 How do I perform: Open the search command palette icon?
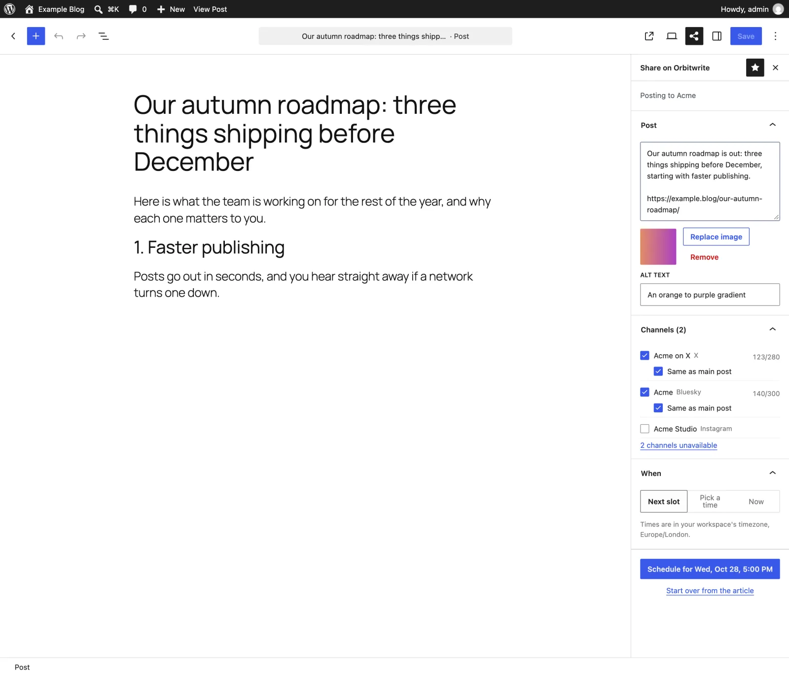[98, 9]
